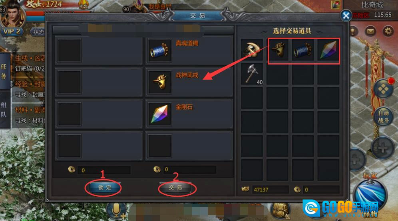Choose the rainbow diamond in inventory

pyautogui.click(x=328, y=50)
